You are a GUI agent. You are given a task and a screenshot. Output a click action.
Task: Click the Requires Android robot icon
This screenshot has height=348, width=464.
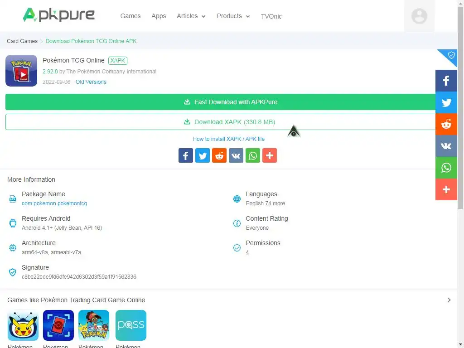13,223
